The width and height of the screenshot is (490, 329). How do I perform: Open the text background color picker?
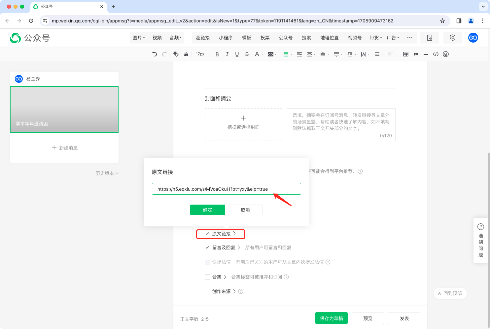[272, 54]
